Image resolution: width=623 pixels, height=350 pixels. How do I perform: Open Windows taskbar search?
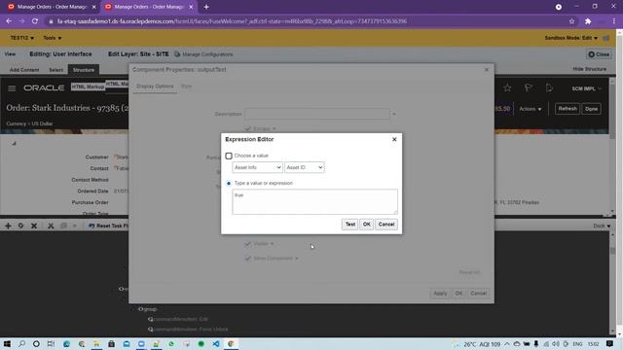[21, 343]
